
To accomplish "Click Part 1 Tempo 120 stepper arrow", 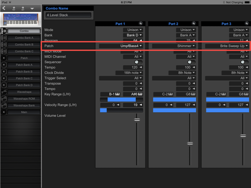I will pos(141,67).
